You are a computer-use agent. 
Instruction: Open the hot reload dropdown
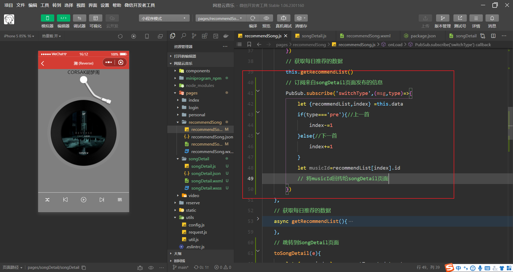coord(51,36)
